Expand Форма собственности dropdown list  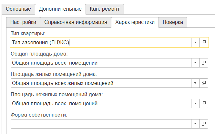(x=195, y=124)
